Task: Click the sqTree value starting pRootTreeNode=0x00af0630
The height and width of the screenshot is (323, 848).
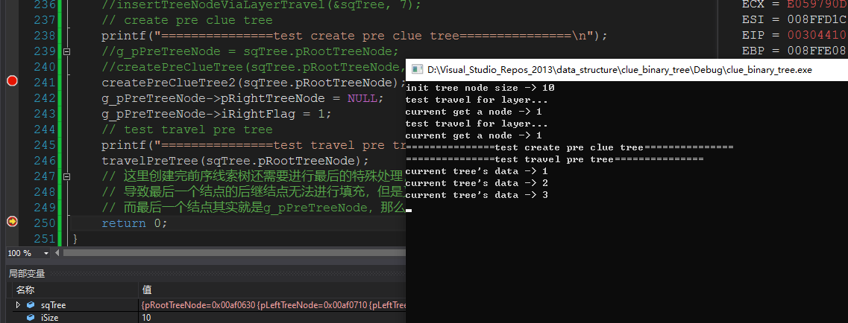Action: click(273, 305)
